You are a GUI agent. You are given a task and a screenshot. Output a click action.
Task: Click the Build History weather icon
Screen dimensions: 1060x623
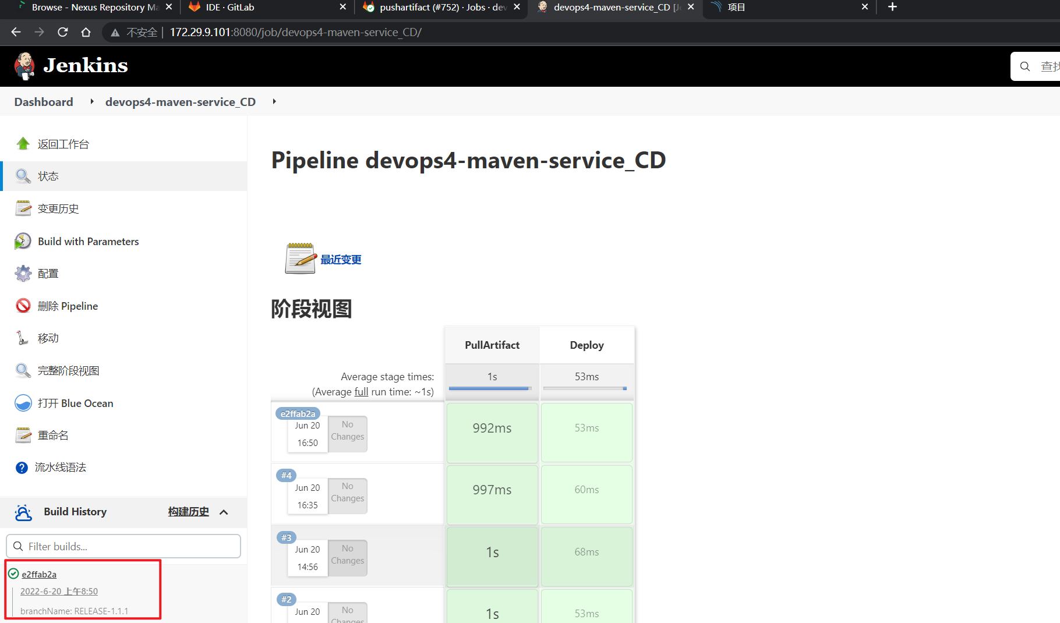click(23, 512)
